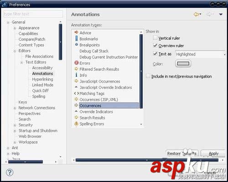Uncheck the Overview ruler checkbox
The image size is (228, 182).
pos(155,46)
